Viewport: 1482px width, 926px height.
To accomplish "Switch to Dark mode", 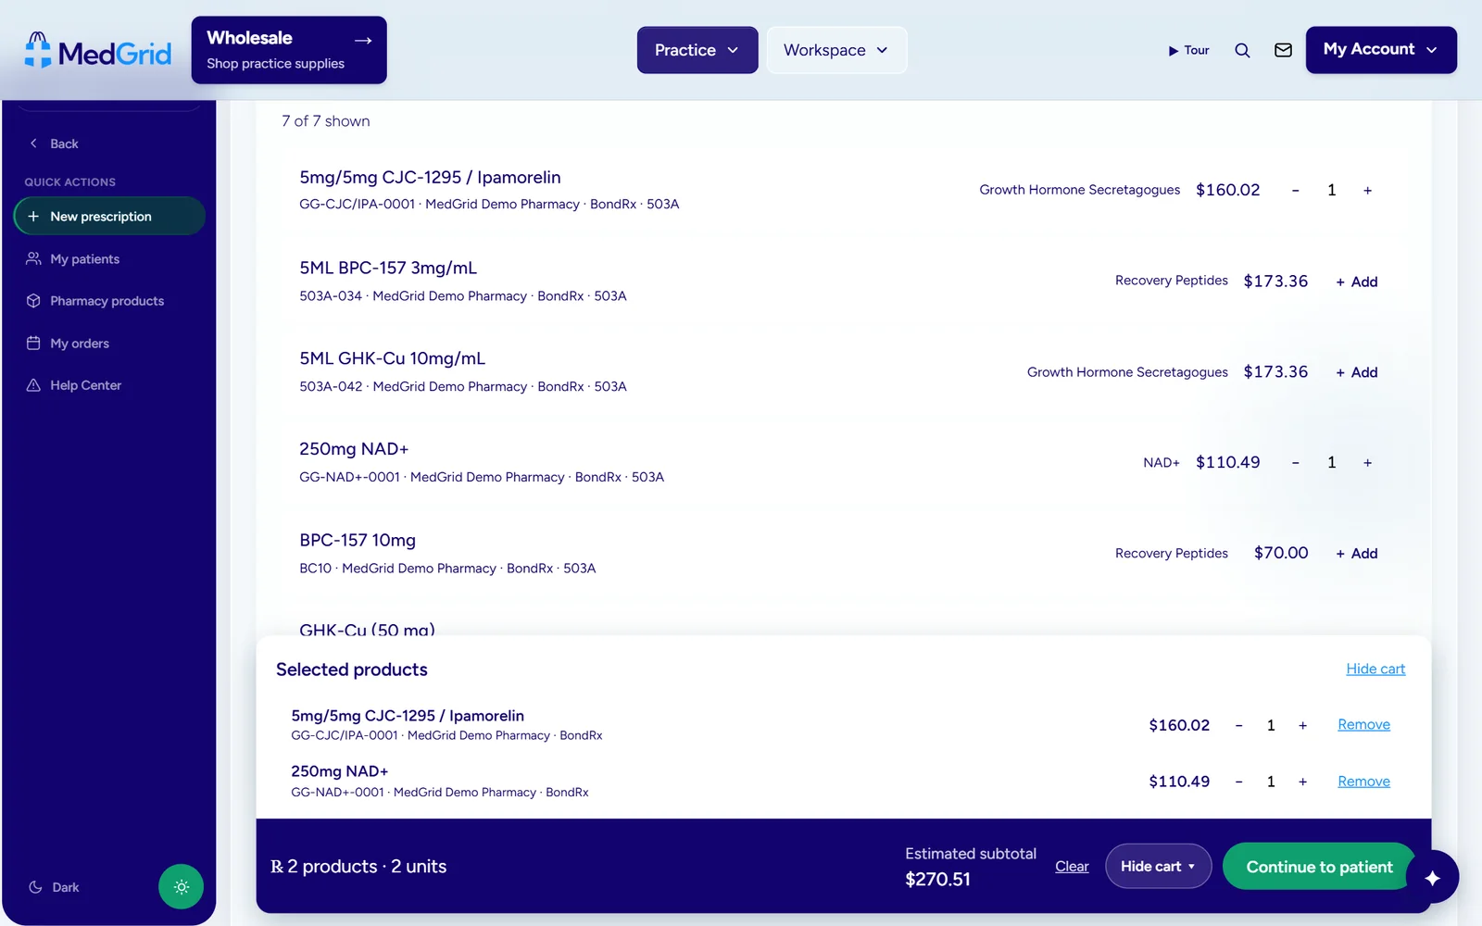I will pos(54,887).
